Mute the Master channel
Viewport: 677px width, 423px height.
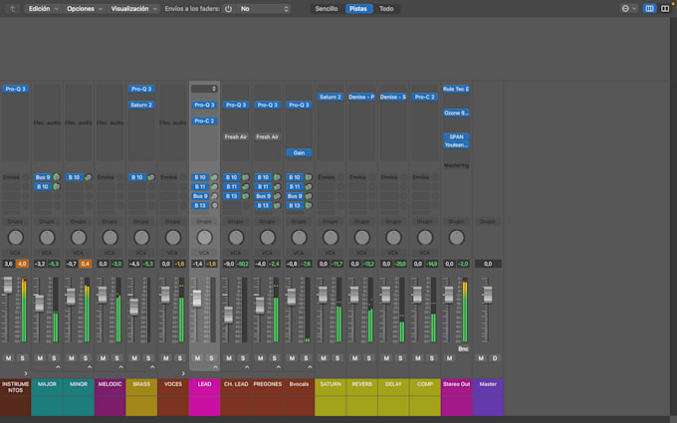[x=481, y=358]
